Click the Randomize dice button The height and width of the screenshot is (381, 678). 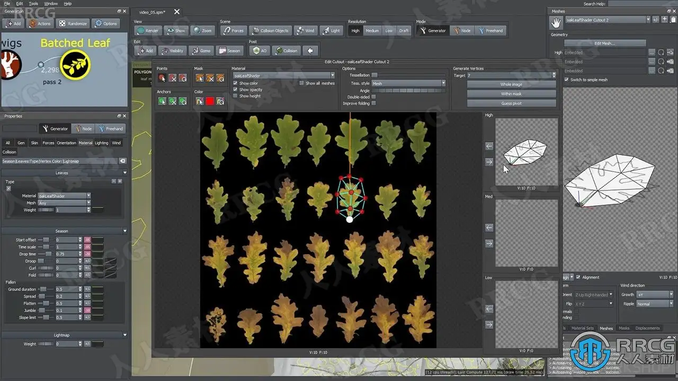[72, 23]
